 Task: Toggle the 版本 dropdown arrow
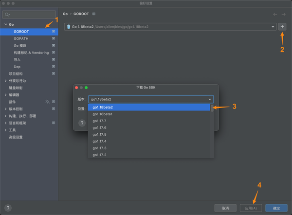(210, 99)
